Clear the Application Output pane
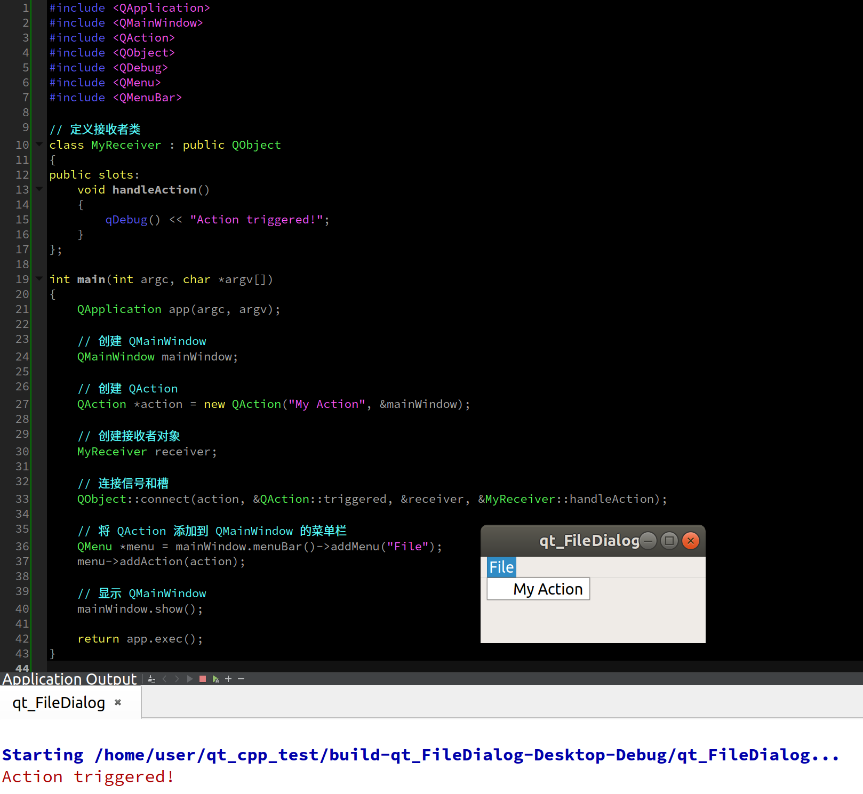Viewport: 863px width, 794px height. click(x=151, y=679)
